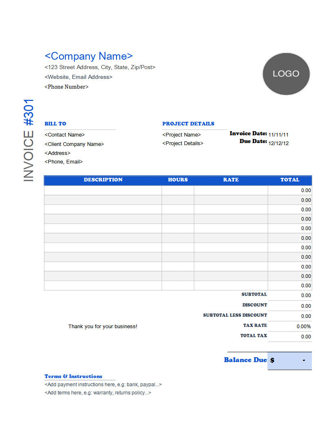Select the DESCRIPTION column header
This screenshot has width=334, height=432.
point(103,180)
